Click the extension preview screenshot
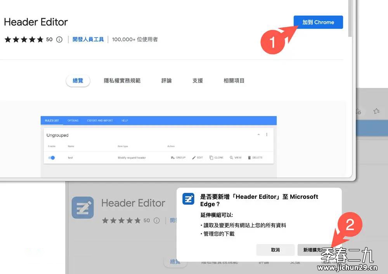 (159, 146)
